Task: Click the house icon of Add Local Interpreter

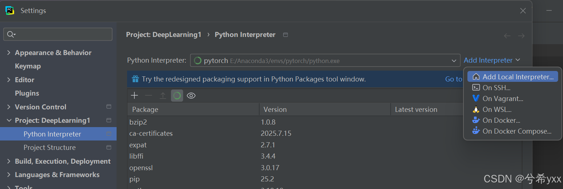Action: (x=476, y=77)
